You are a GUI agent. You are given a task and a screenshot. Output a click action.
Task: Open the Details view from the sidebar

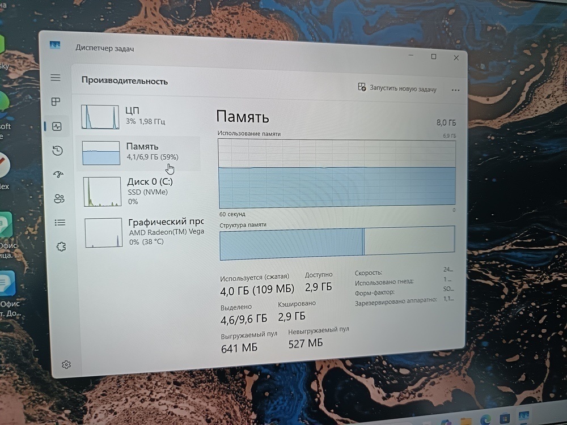click(59, 222)
